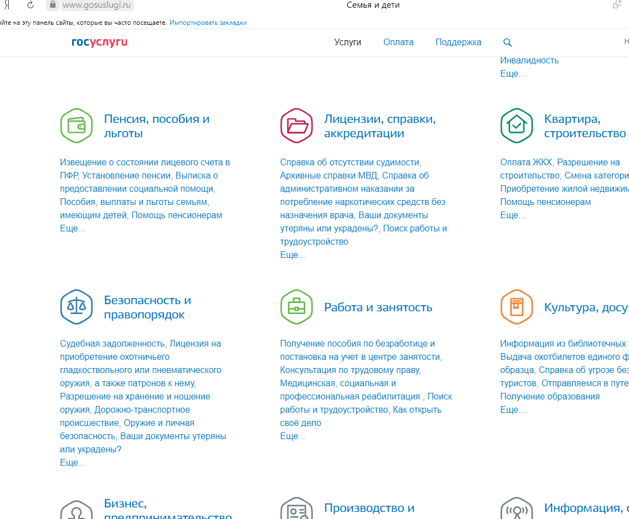Click the Yandex Я icon in browser bar
Viewport: 629px width, 519px height.
tap(7, 5)
